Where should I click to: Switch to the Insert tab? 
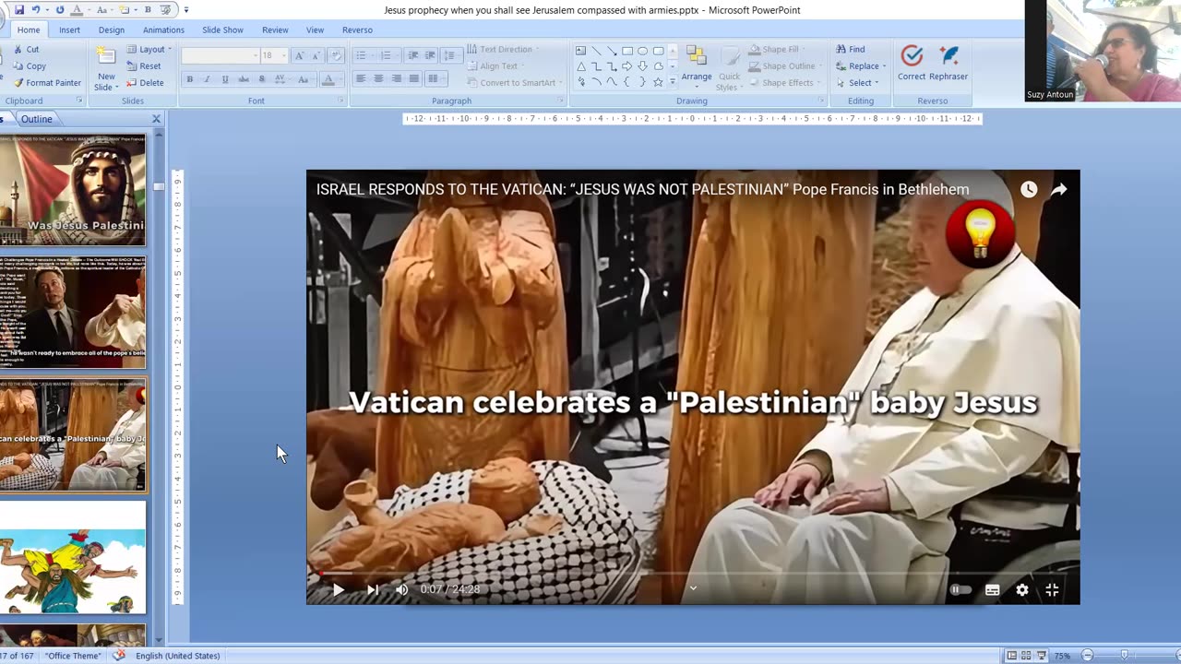point(69,30)
